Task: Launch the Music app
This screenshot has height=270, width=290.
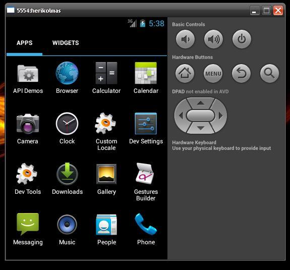Action: (x=67, y=230)
